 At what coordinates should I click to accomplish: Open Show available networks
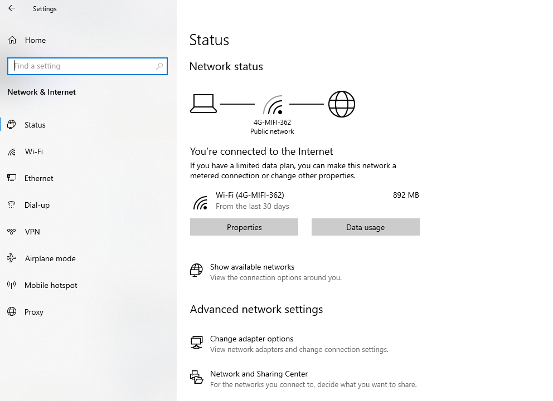(x=252, y=267)
